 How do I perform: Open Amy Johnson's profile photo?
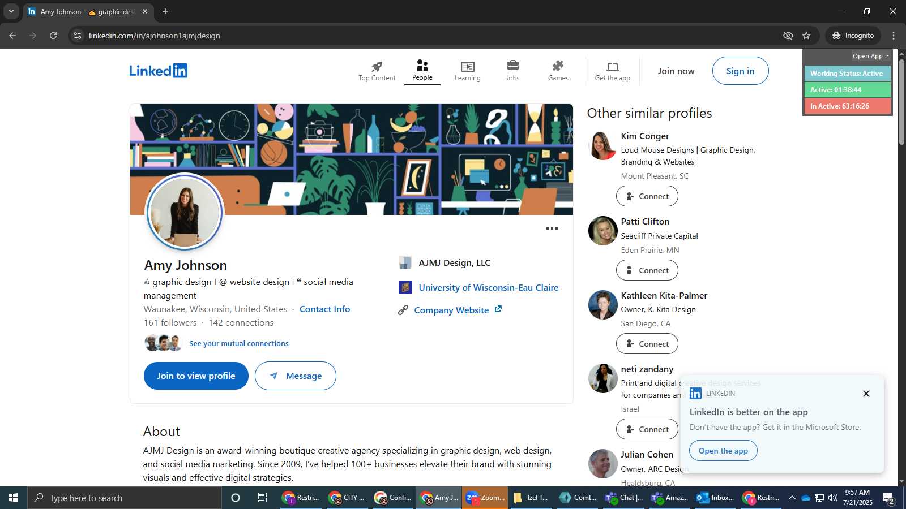(185, 212)
